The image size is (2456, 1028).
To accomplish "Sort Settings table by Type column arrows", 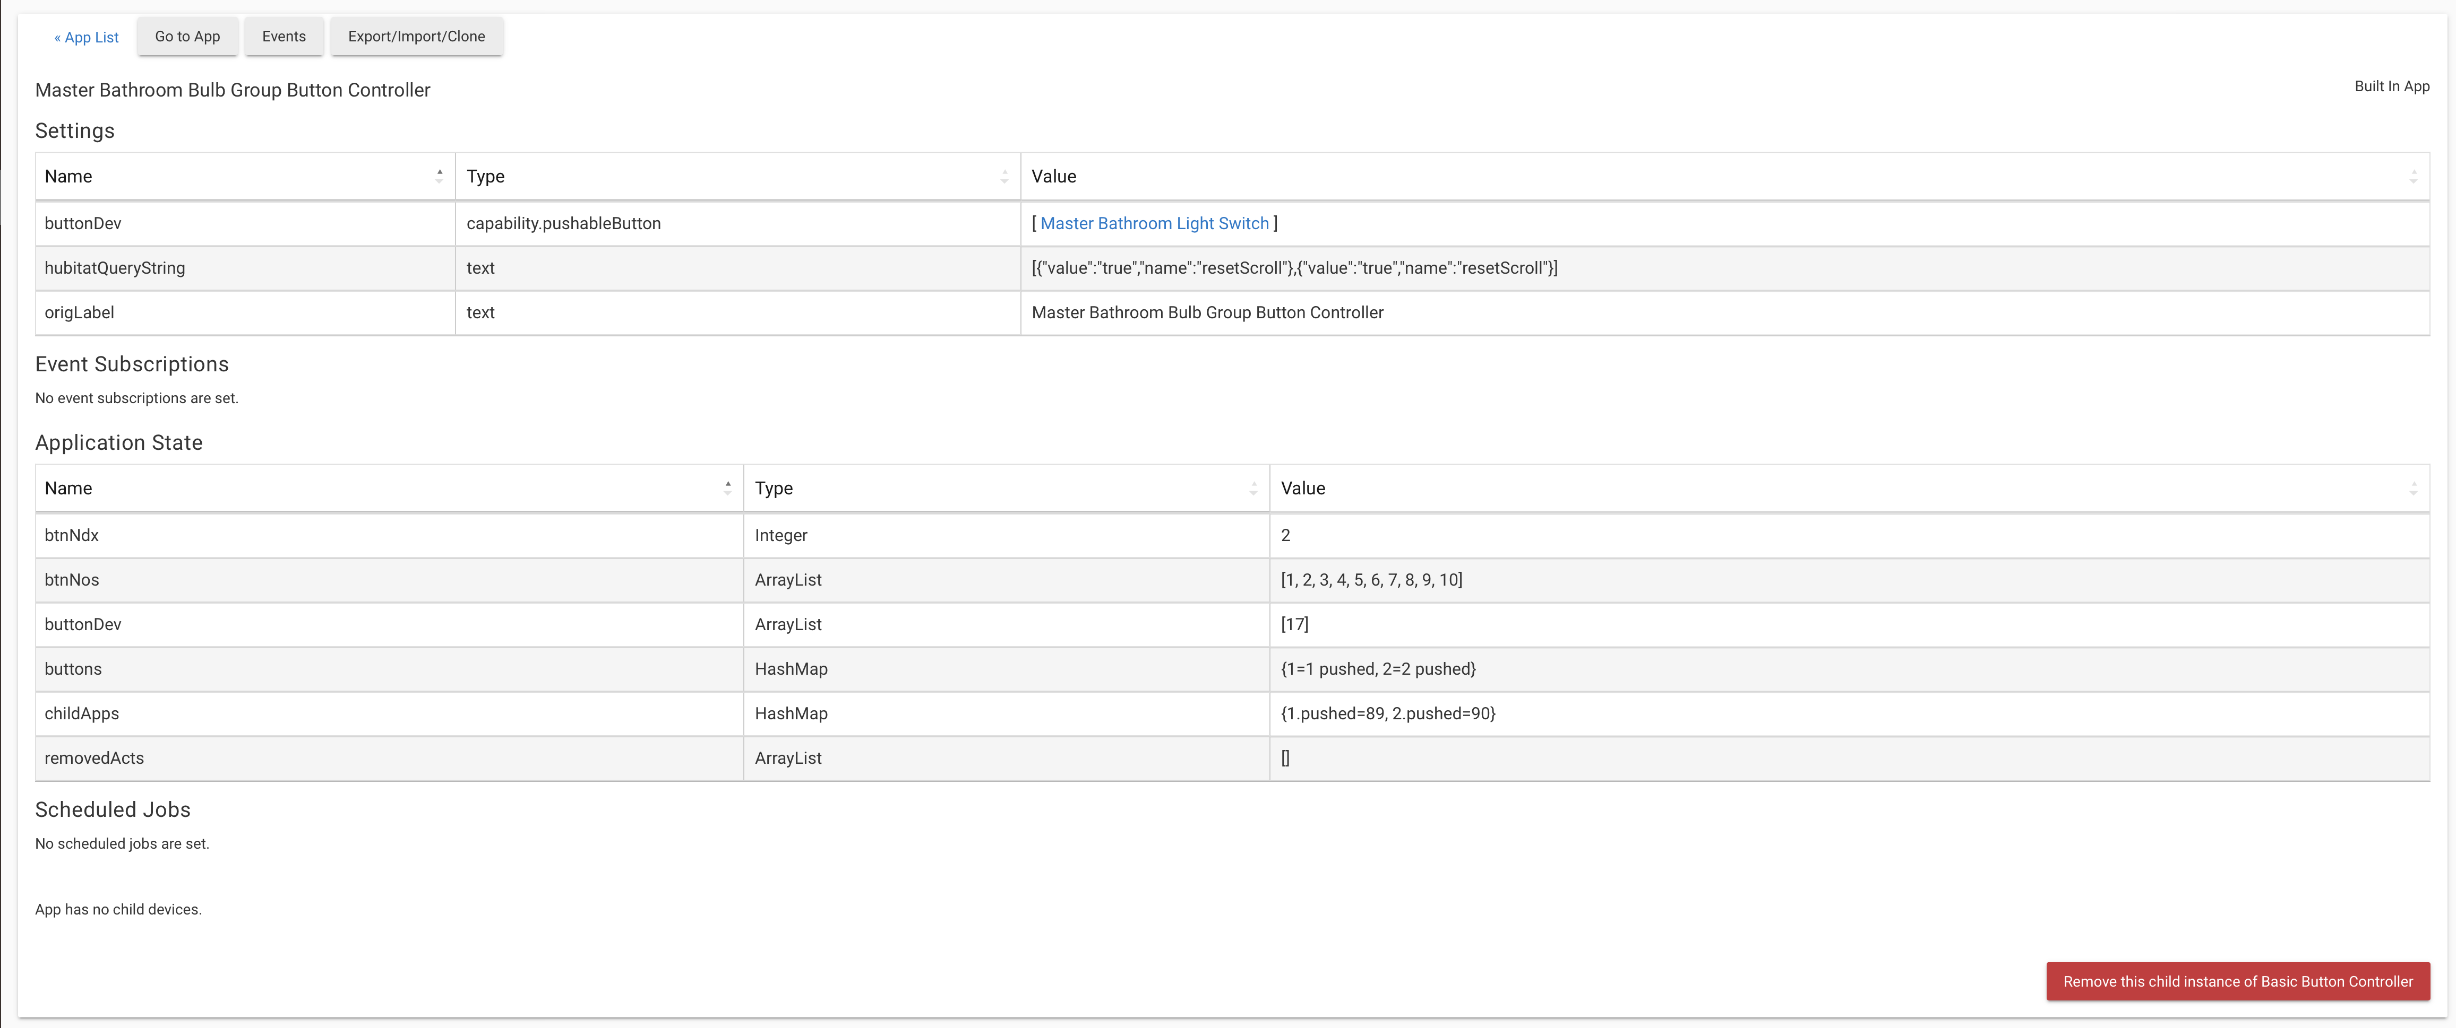I will pos(1004,176).
